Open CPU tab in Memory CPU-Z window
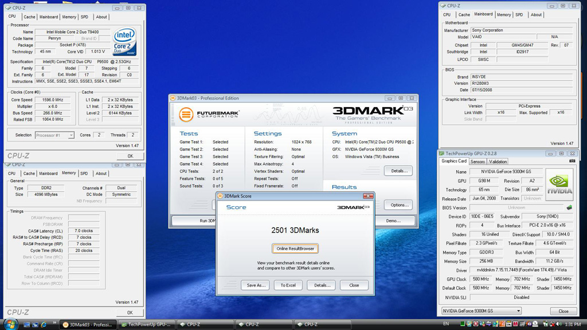 [x=12, y=174]
